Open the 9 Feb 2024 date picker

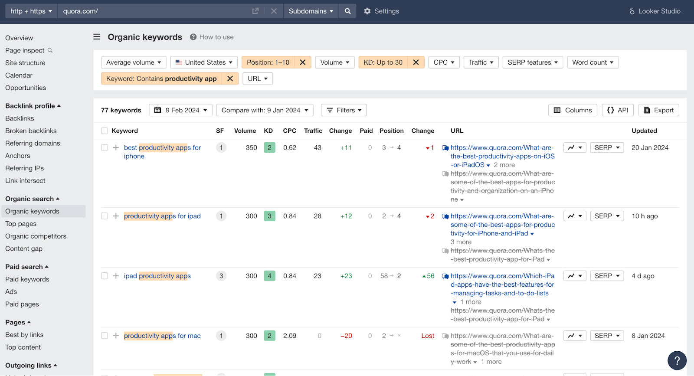pyautogui.click(x=181, y=110)
